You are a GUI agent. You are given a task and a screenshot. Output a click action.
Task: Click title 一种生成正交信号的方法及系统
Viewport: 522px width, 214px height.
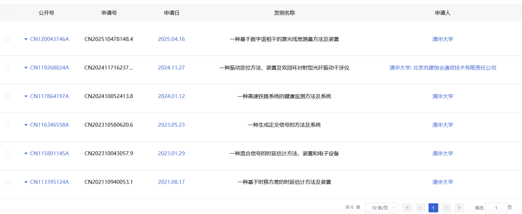click(284, 125)
